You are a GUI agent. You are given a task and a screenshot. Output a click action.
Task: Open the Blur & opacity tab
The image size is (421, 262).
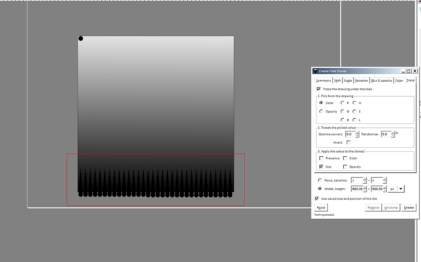click(381, 80)
